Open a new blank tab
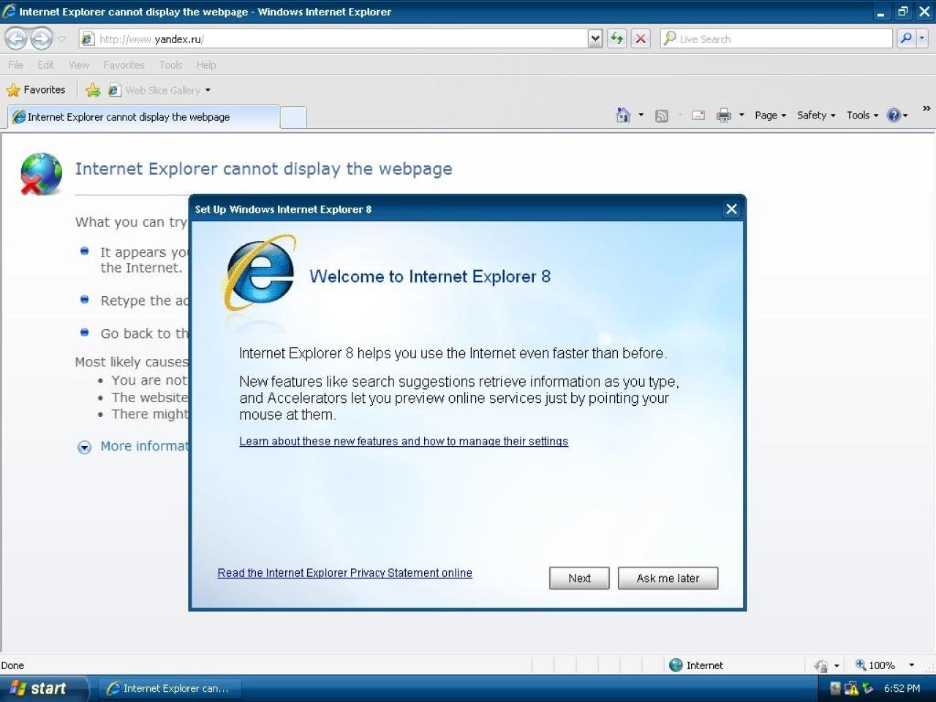The width and height of the screenshot is (936, 702). click(x=293, y=117)
